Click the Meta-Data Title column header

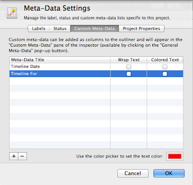point(60,60)
